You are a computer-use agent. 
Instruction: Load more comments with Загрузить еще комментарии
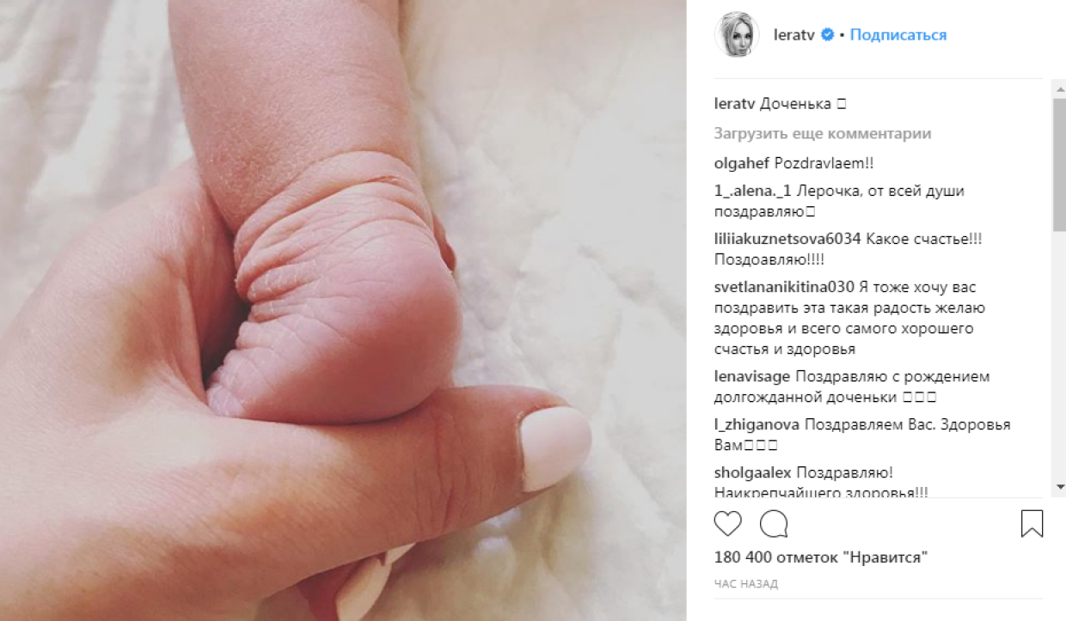click(823, 134)
